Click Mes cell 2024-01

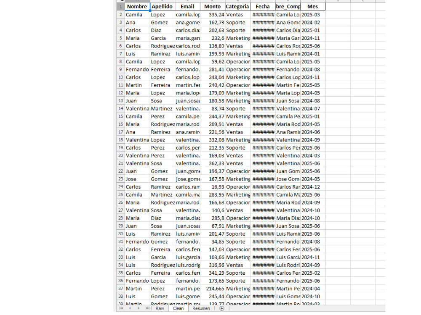click(x=313, y=54)
